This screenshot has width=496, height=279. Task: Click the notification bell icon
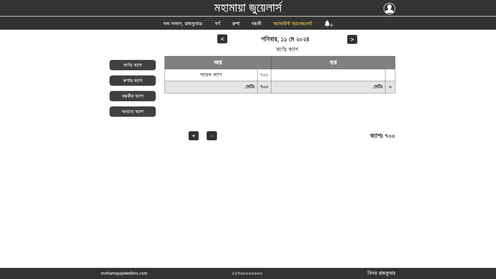327,24
